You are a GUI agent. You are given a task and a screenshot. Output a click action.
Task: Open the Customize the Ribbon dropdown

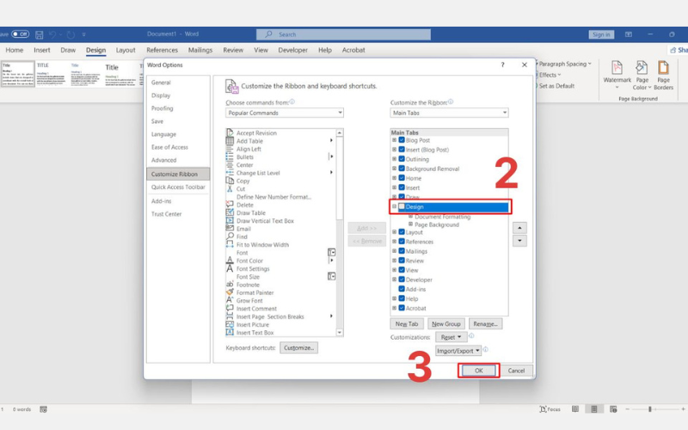(449, 113)
